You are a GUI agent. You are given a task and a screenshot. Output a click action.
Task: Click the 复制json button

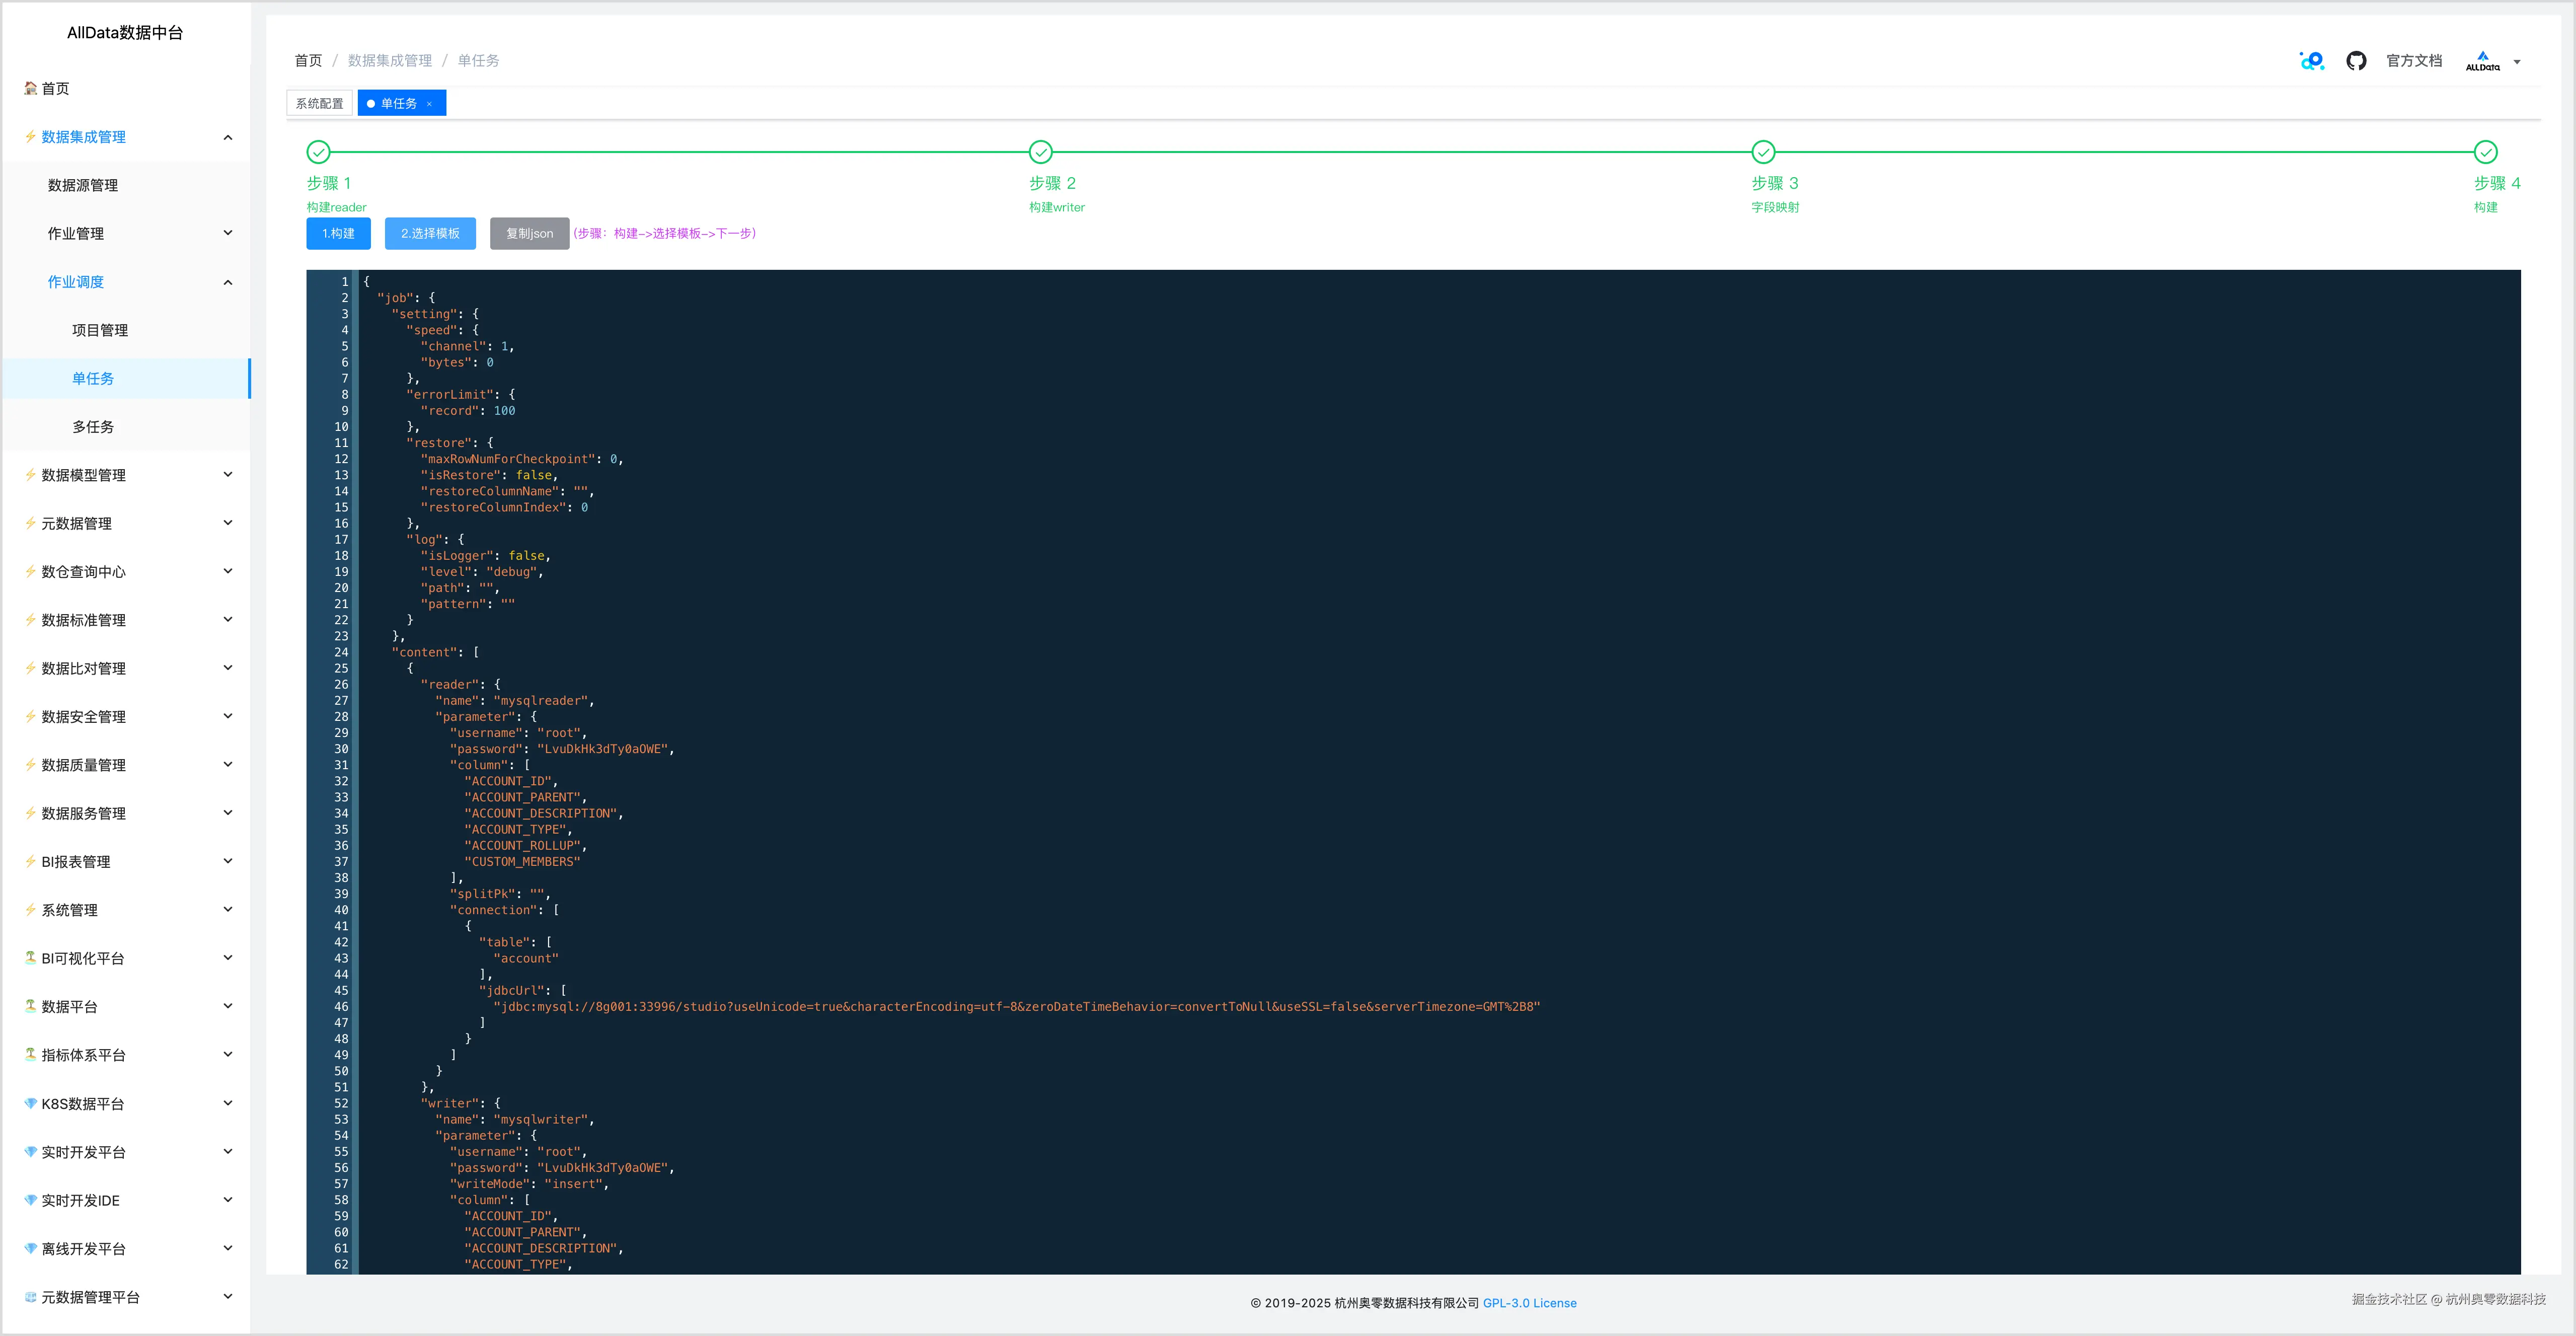tap(529, 233)
